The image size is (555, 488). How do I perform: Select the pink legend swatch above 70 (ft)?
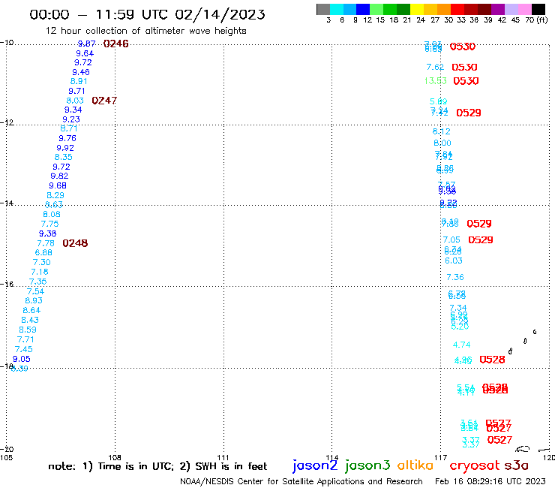click(x=524, y=9)
